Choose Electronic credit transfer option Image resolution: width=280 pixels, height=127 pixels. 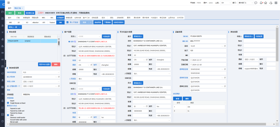point(8,117)
